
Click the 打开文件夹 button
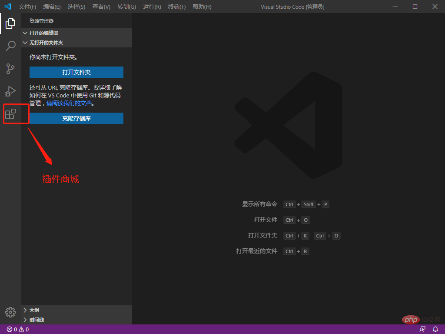point(76,72)
